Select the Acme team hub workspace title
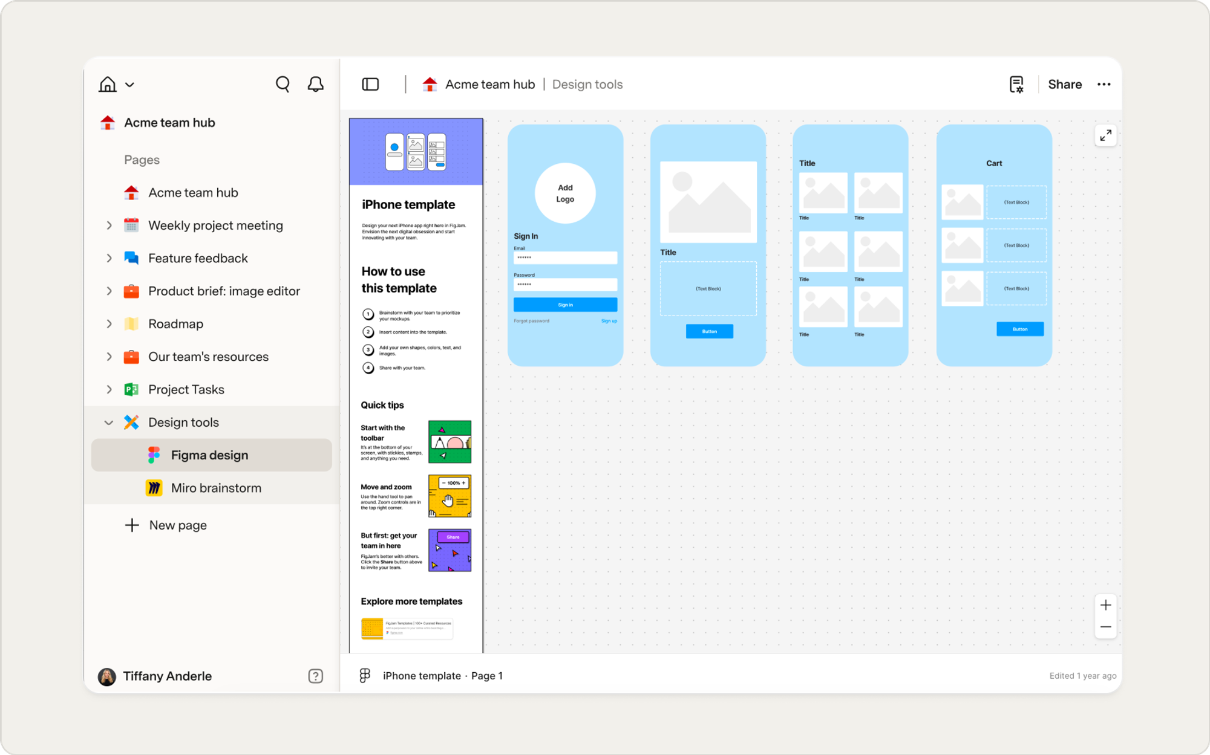Screen dimensions: 1210x755 coord(169,123)
